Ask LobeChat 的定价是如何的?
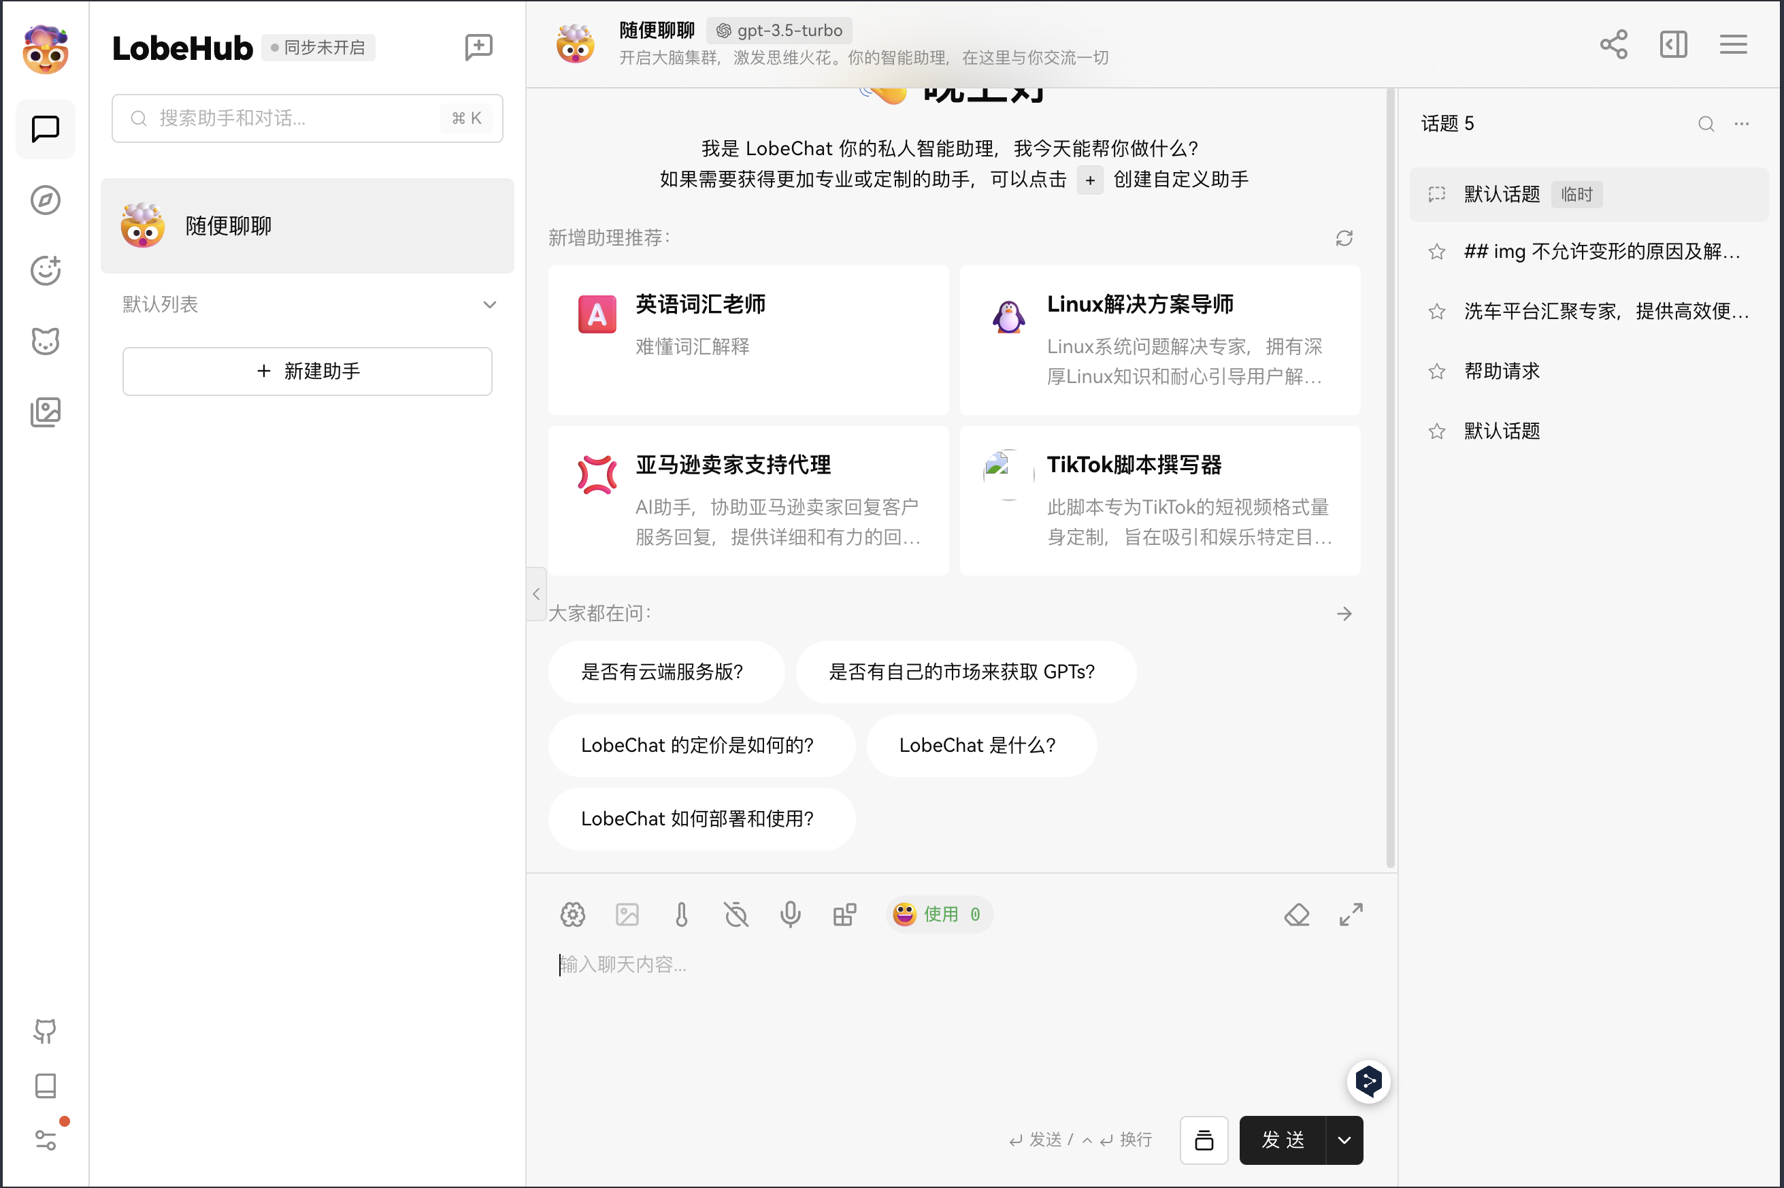1784x1188 pixels. (702, 746)
